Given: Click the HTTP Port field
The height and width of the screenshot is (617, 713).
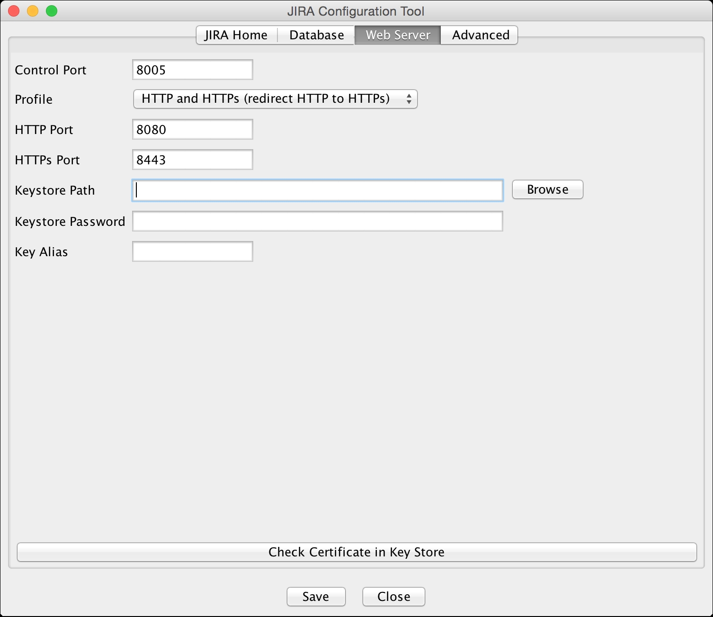Looking at the screenshot, I should point(193,129).
